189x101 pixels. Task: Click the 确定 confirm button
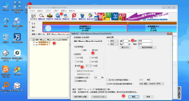(x=134, y=97)
